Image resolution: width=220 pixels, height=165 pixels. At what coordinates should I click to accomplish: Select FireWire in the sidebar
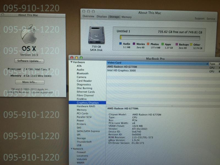pos(82,99)
